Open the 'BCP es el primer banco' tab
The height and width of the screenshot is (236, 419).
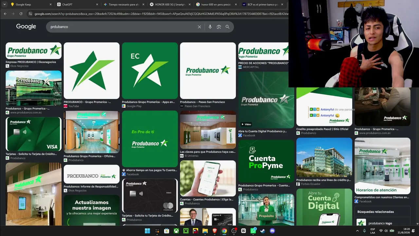[x=263, y=5]
